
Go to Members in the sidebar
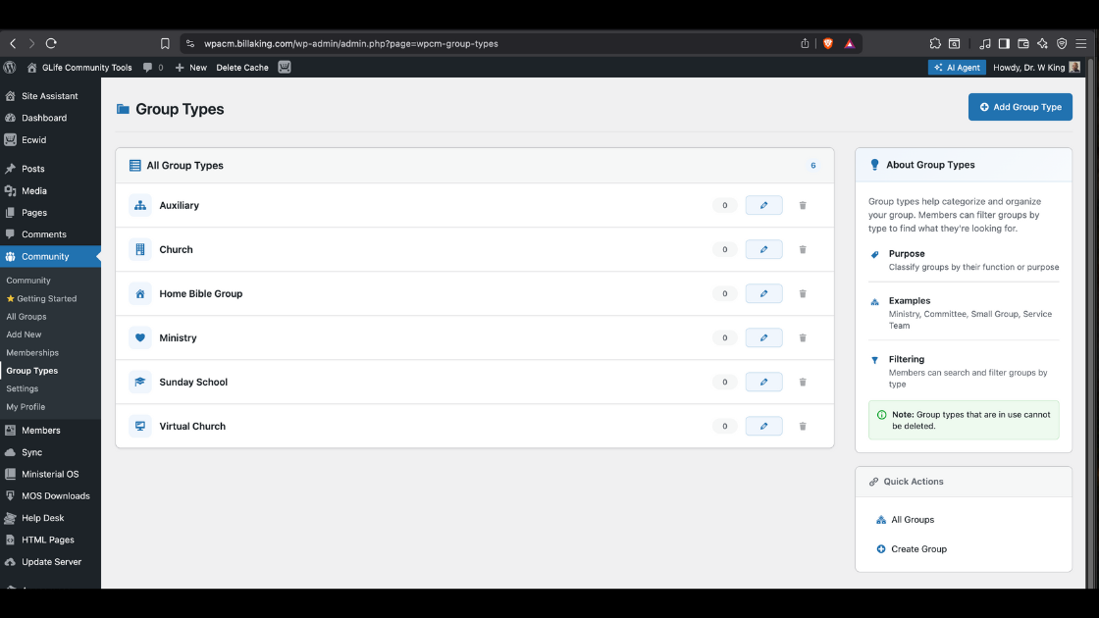[40, 430]
